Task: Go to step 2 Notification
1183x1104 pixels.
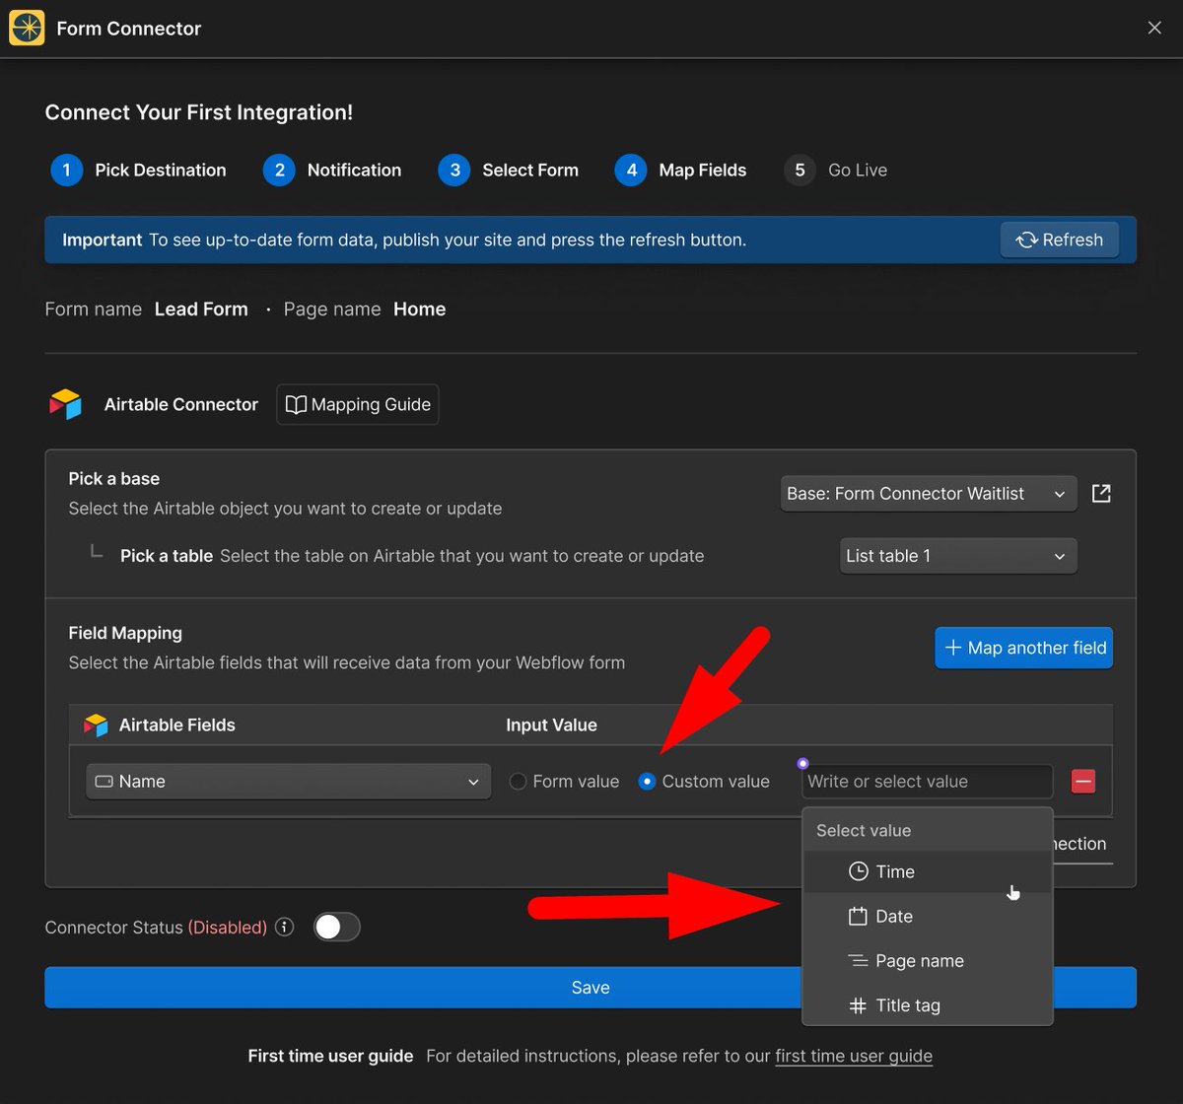Action: click(332, 171)
